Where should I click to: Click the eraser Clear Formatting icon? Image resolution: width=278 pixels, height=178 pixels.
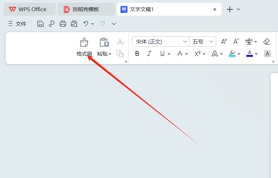coord(267,42)
